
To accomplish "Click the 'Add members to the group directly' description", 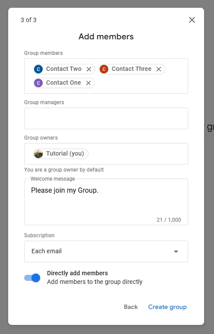I will [94, 282].
